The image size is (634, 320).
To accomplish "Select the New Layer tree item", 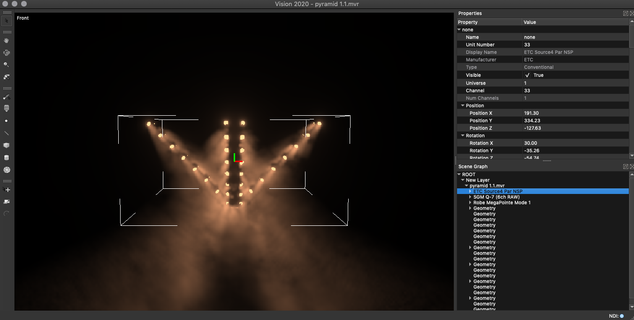I will [x=477, y=180].
